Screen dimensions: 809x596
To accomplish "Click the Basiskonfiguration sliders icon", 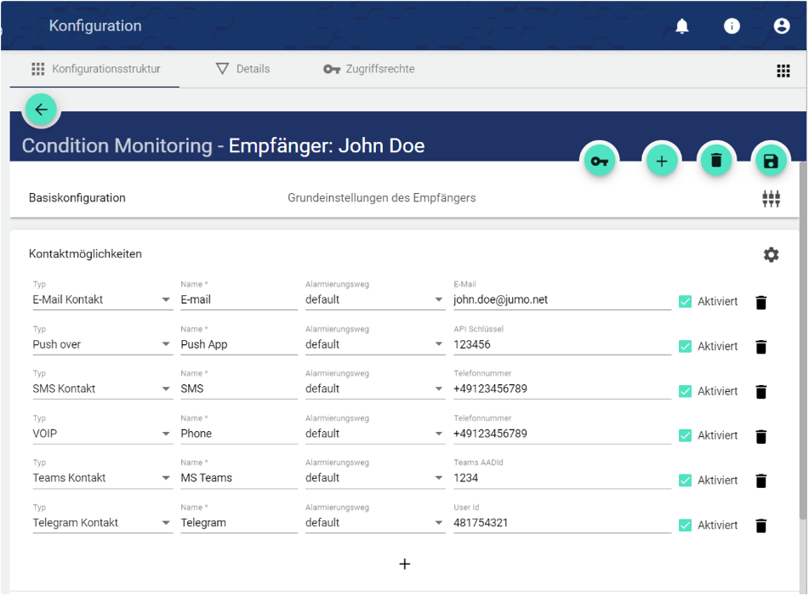I will (771, 199).
